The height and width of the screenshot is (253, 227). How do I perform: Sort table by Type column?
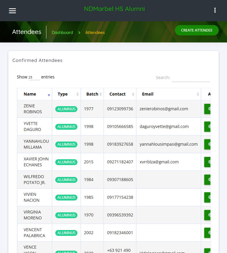(x=66, y=94)
